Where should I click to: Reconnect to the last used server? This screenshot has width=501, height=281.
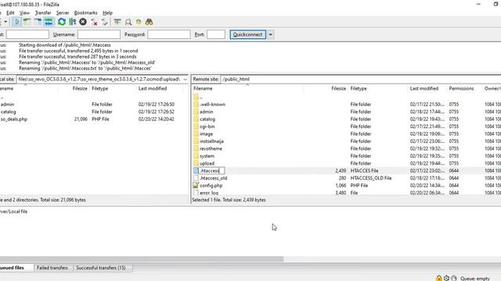click(104, 22)
